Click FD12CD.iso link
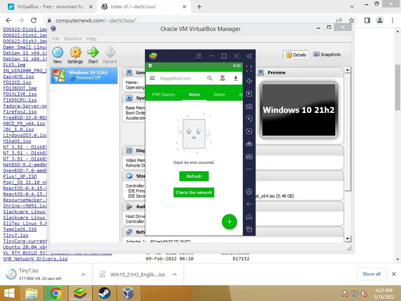This screenshot has height=301, width=401. [17, 82]
